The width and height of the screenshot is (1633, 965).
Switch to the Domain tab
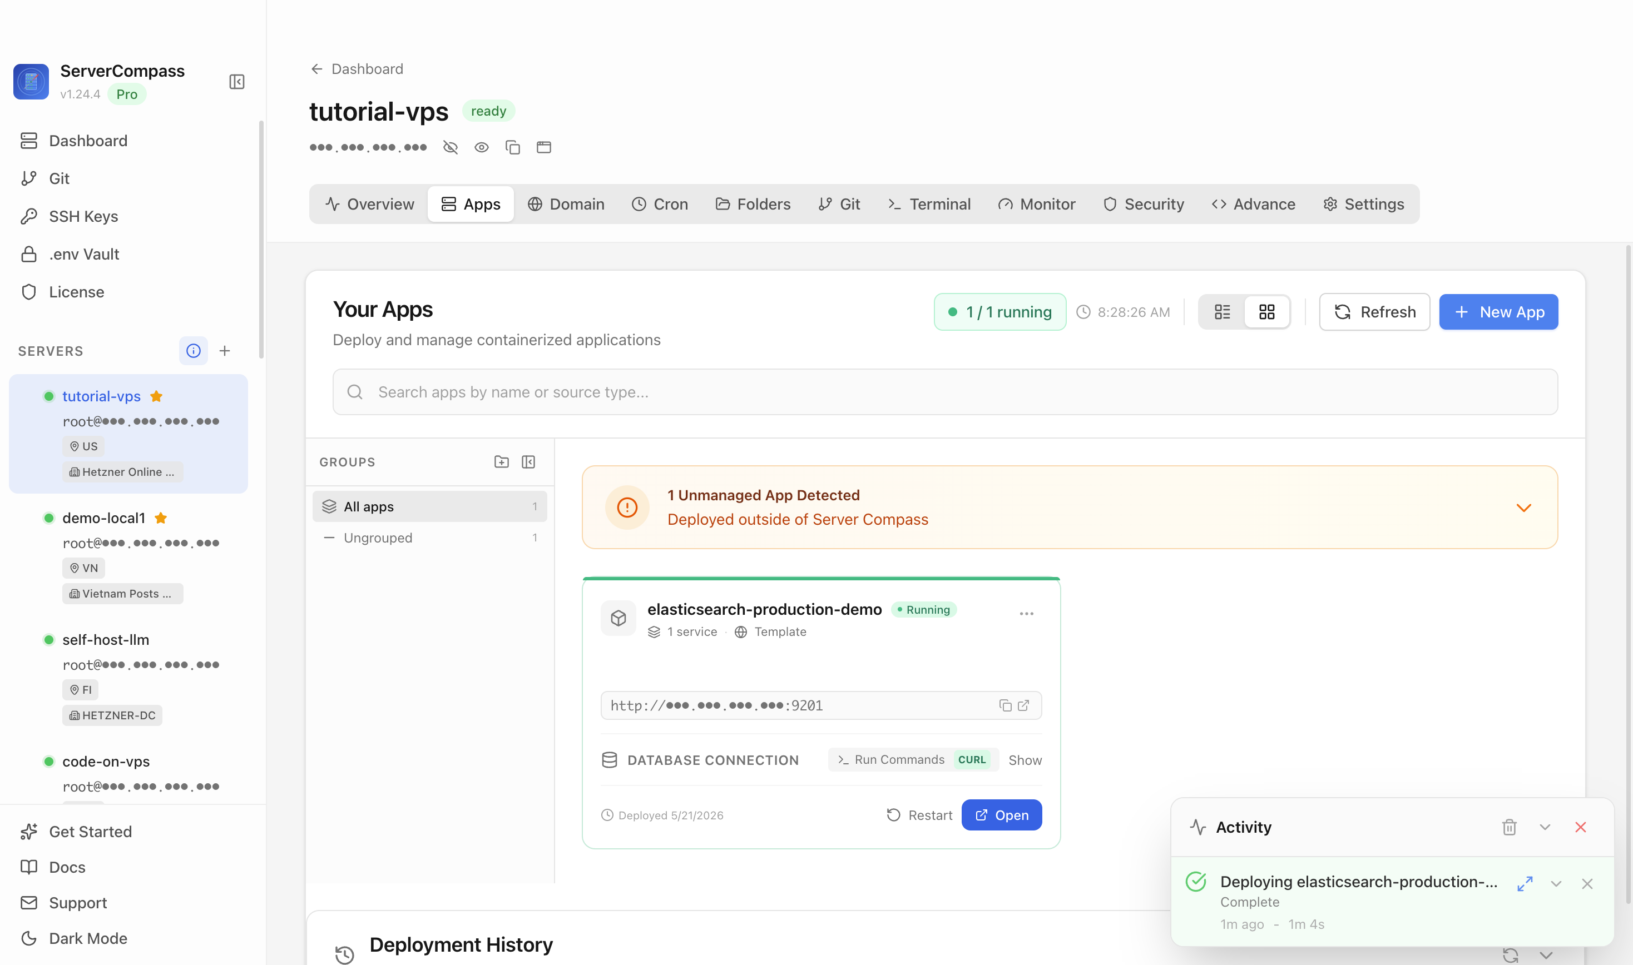(x=566, y=204)
